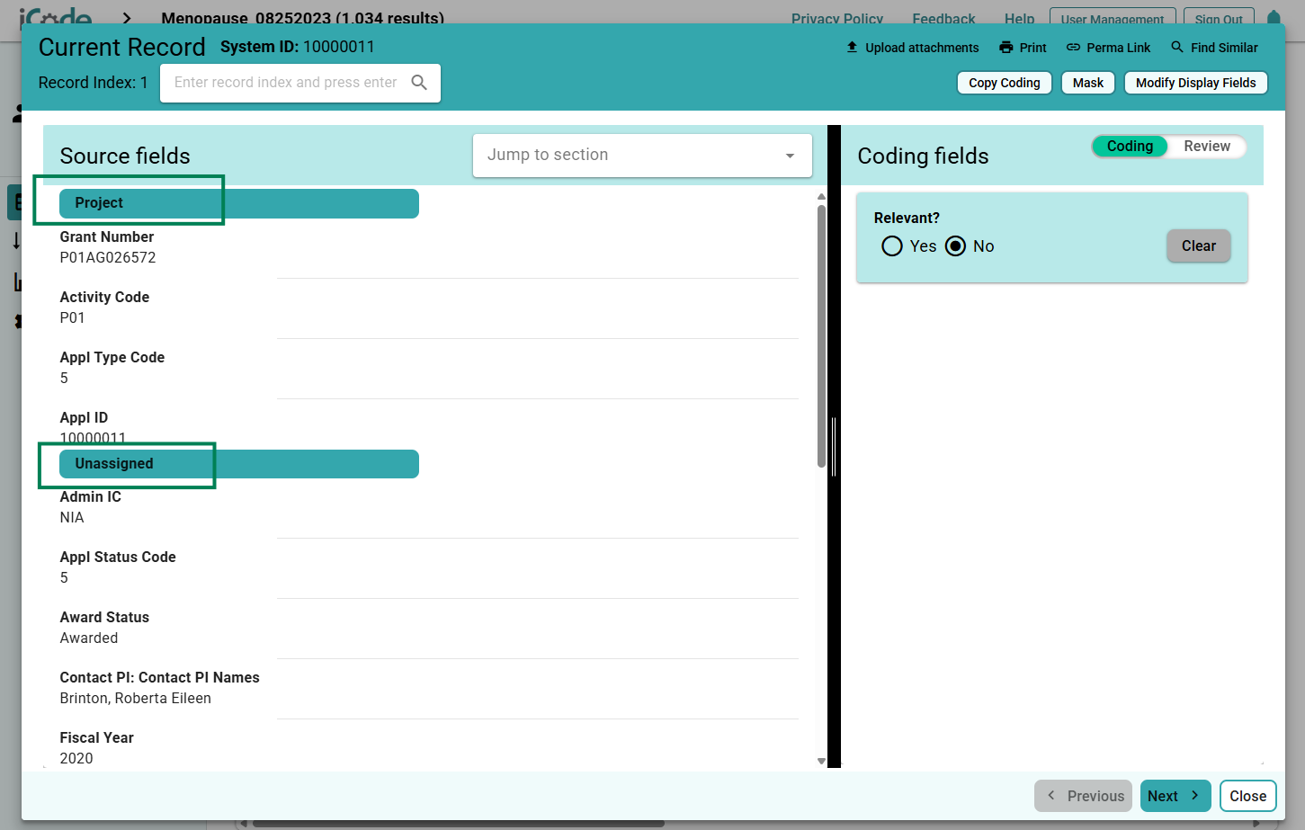The width and height of the screenshot is (1305, 830).
Task: Click the Upload attachments icon
Action: point(852,47)
